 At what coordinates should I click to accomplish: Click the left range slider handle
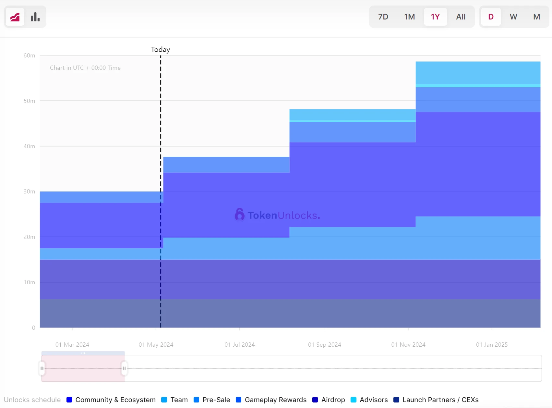click(42, 368)
